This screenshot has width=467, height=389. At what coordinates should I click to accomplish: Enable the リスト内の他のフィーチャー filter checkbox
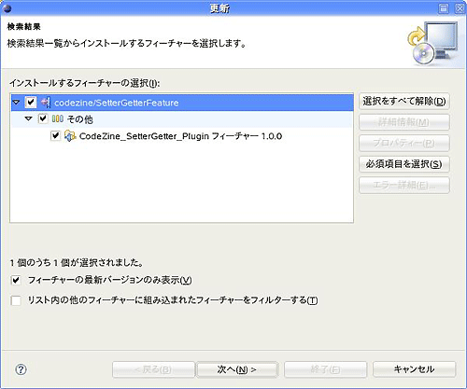16,300
